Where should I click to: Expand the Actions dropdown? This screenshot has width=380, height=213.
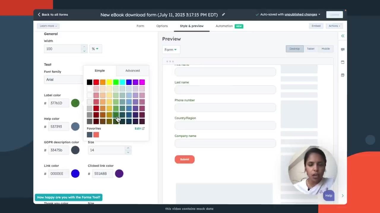[334, 26]
